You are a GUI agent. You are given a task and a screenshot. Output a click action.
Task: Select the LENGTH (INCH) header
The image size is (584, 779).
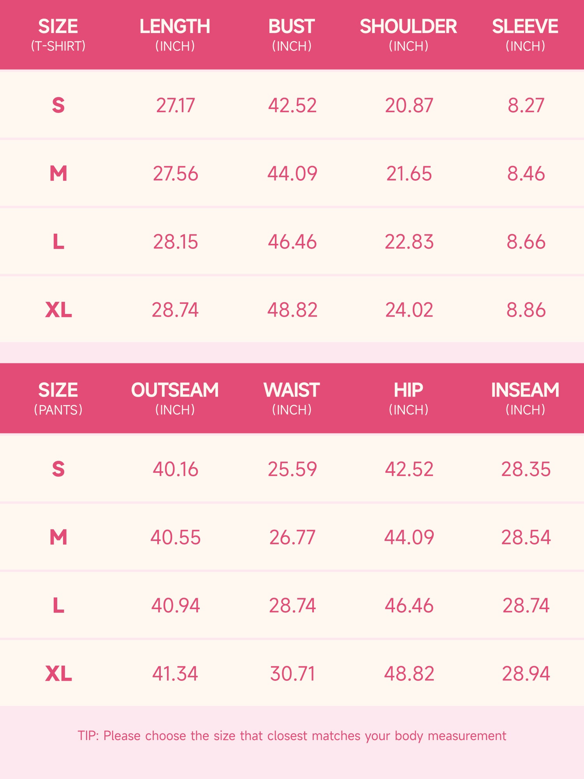(175, 35)
